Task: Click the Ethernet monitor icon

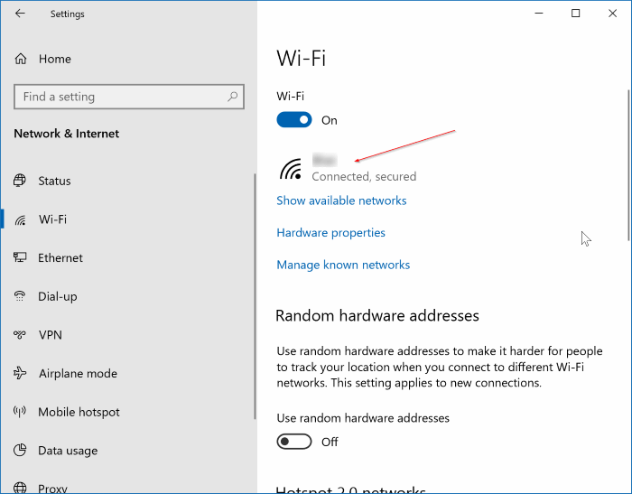Action: pos(20,257)
